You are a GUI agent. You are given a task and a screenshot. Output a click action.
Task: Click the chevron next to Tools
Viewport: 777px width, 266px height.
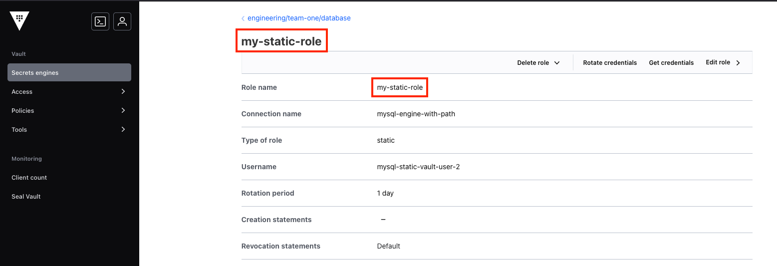pyautogui.click(x=123, y=129)
